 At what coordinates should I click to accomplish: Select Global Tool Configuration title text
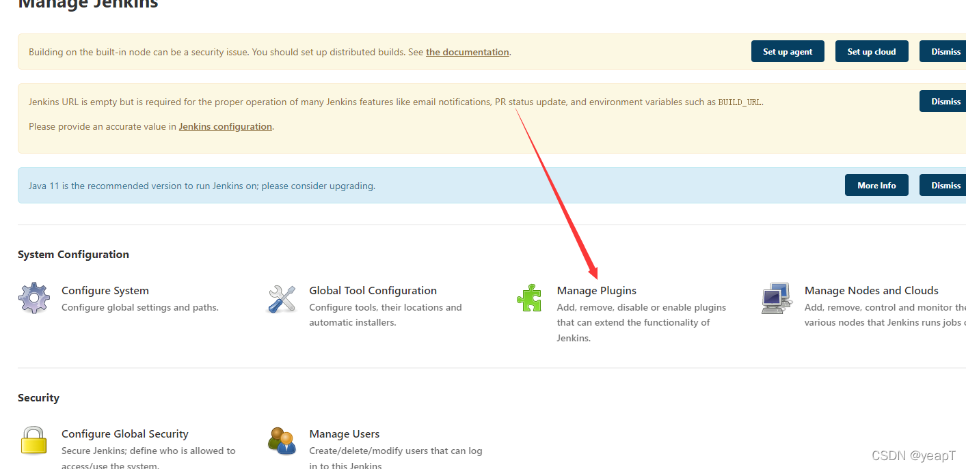[x=373, y=290]
